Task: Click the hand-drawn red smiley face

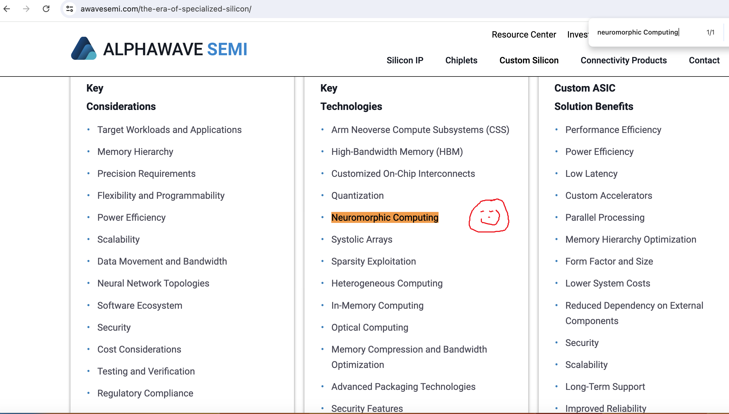Action: click(489, 216)
